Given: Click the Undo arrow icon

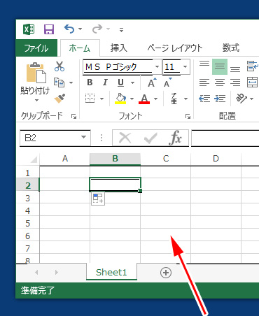Looking at the screenshot, I should click(69, 29).
